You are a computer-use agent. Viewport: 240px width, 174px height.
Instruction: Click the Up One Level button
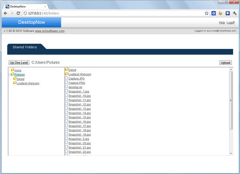(19, 63)
